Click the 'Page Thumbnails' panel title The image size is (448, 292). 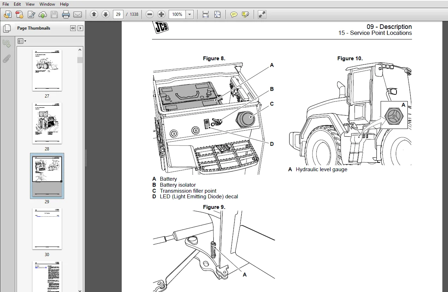tap(34, 28)
